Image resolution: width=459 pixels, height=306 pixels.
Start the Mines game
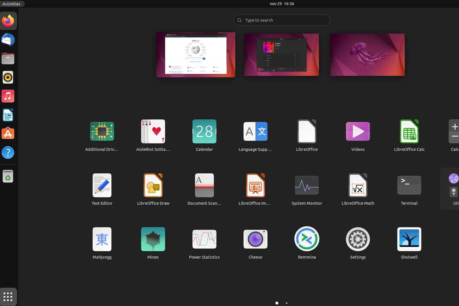(153, 239)
